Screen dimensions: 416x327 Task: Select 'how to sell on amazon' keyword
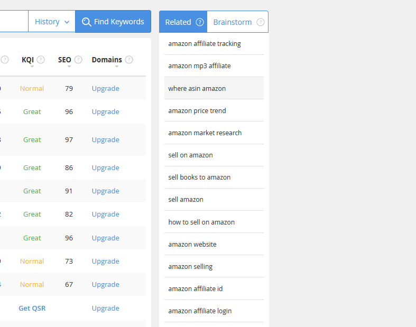[x=214, y=222]
